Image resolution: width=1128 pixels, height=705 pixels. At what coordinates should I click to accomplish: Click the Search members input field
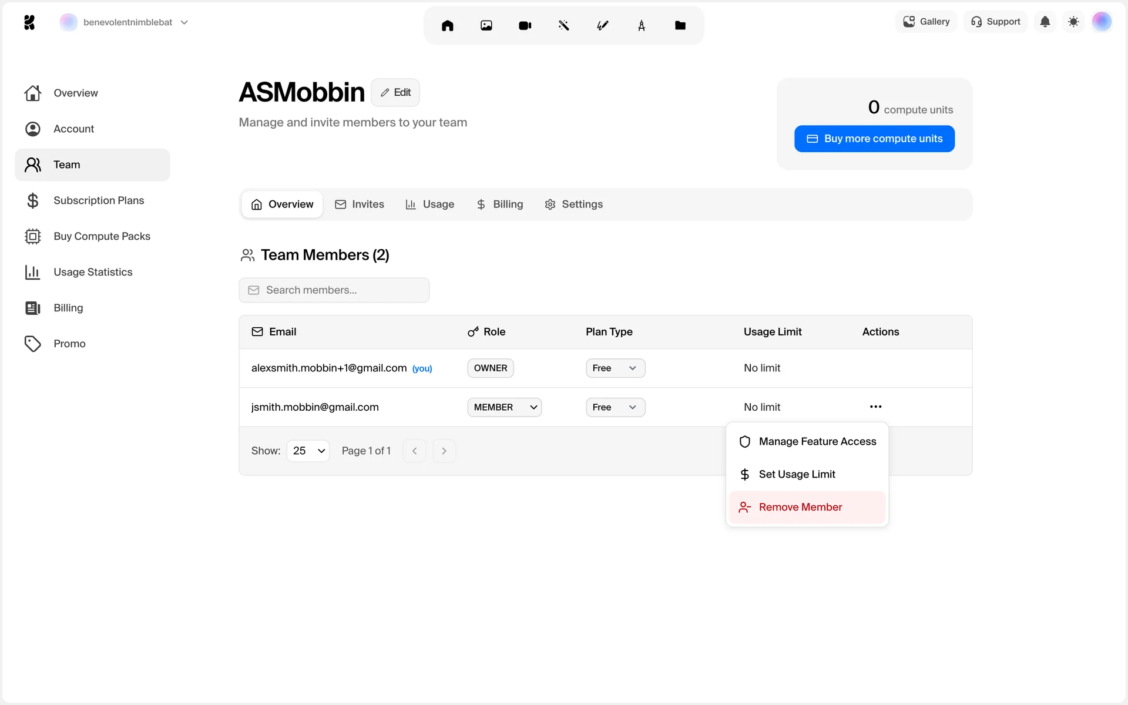(334, 290)
